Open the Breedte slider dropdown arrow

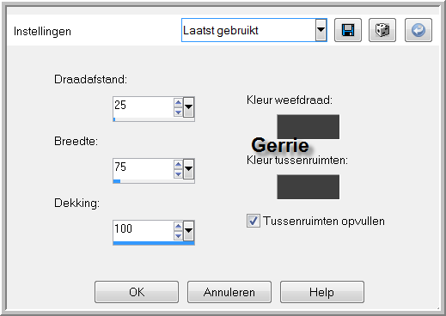[188, 169]
